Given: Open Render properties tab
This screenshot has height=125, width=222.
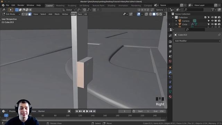Looking at the screenshot, I should [170, 42].
